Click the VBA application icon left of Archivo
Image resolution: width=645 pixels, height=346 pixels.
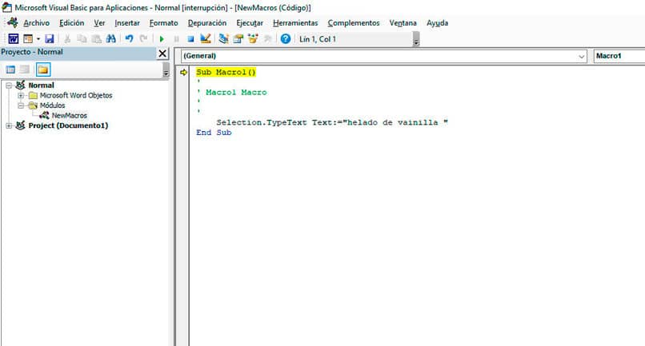pyautogui.click(x=12, y=22)
